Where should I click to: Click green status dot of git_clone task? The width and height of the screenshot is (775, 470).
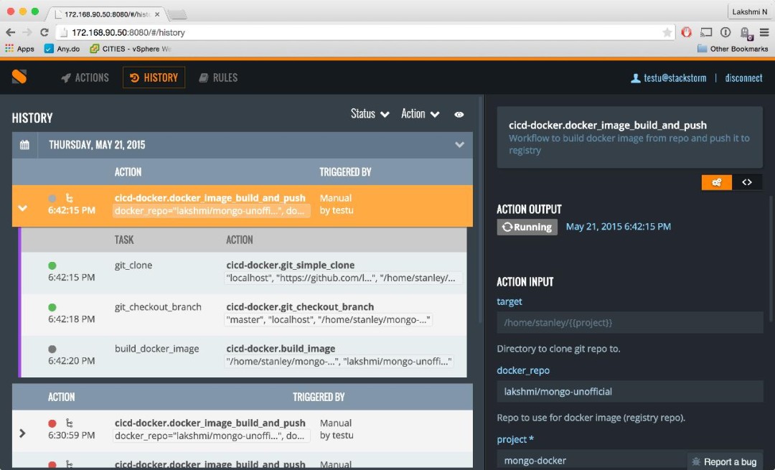52,265
